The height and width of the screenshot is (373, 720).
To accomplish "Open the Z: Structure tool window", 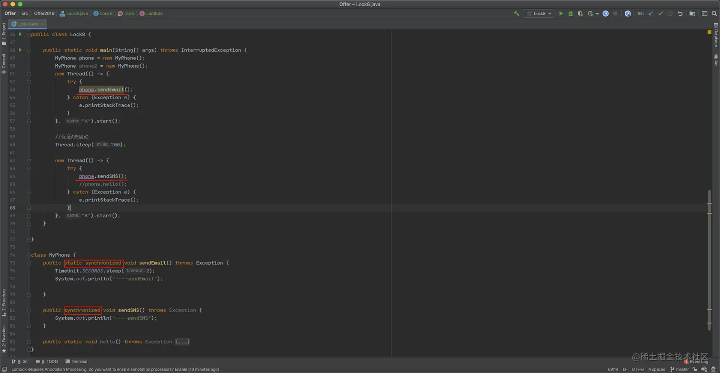I will [4, 303].
